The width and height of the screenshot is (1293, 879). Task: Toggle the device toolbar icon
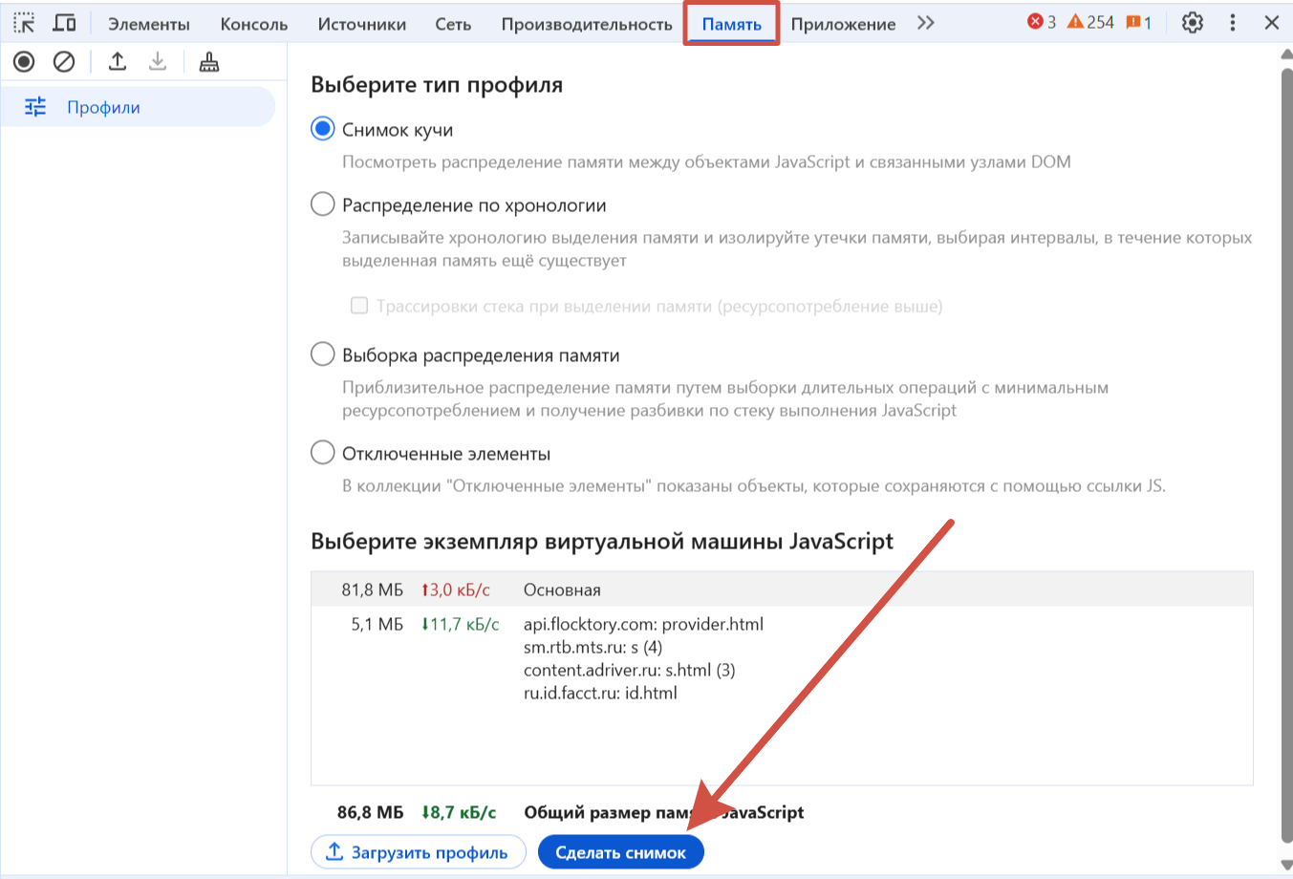pyautogui.click(x=64, y=23)
